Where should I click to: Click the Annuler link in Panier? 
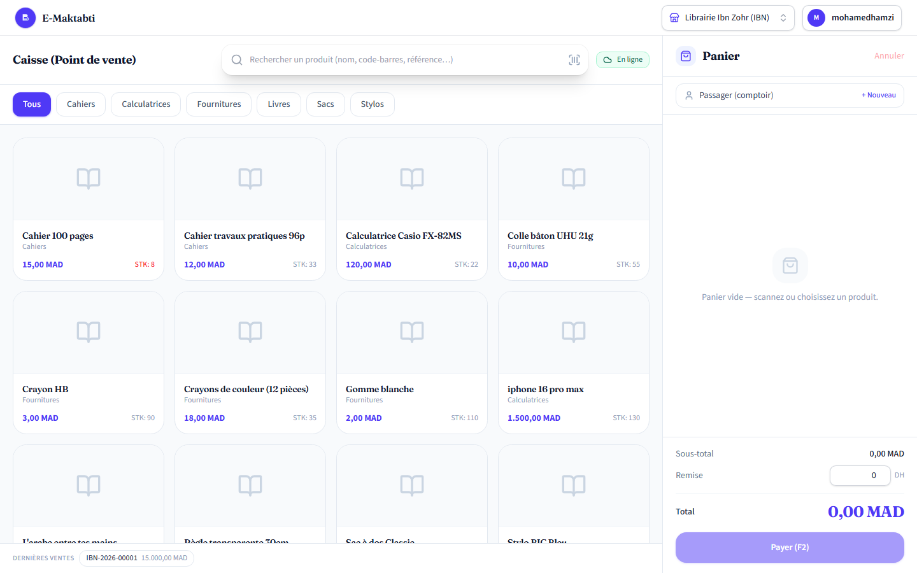[889, 56]
